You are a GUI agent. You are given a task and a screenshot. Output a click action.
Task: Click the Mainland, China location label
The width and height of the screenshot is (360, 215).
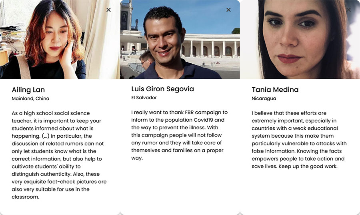point(30,98)
